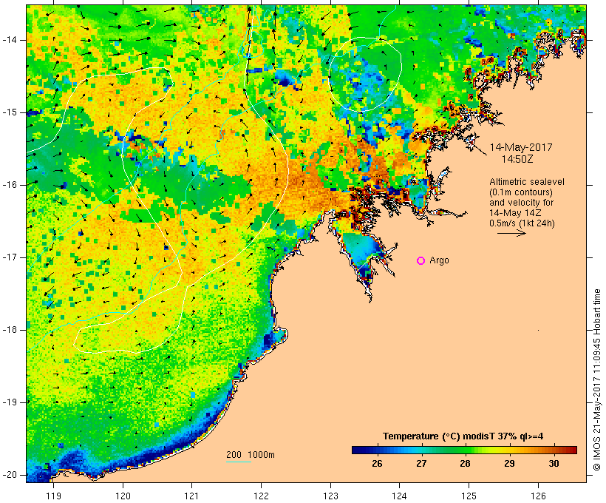Click colorbar label 30
Screen dimensions: 606x503
tap(554, 464)
